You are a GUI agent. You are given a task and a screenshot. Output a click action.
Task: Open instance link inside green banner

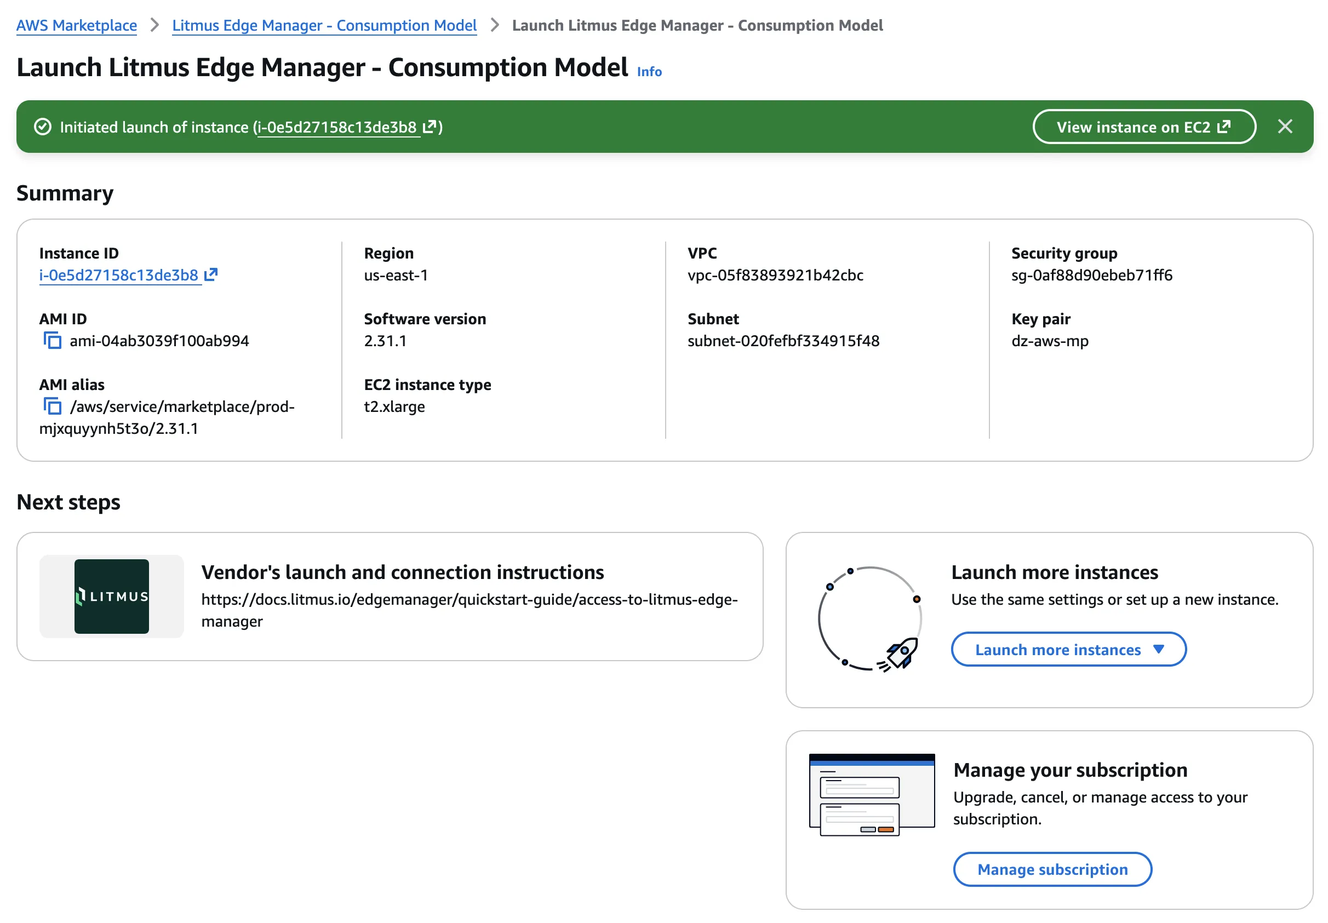point(346,127)
